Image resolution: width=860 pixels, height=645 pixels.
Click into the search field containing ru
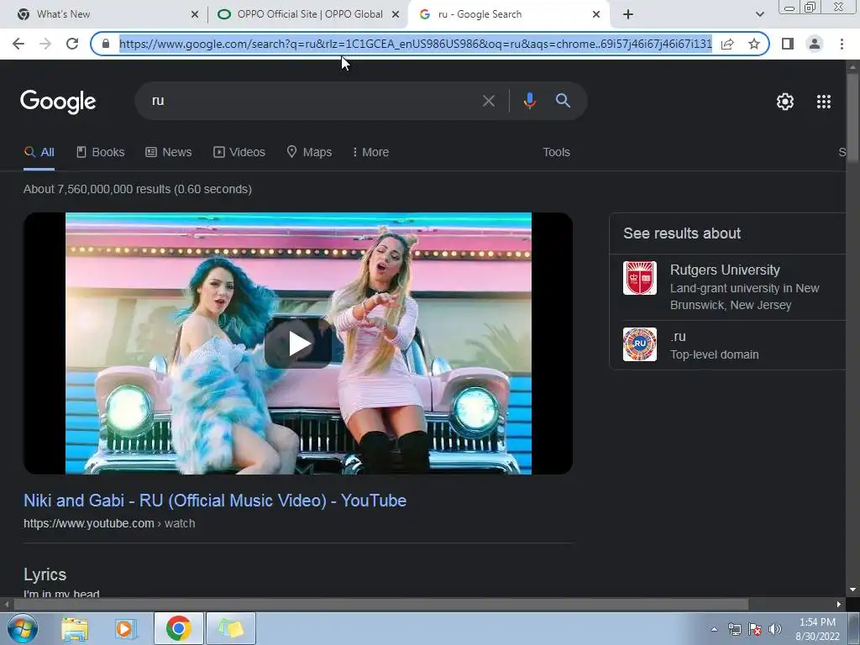[307, 101]
